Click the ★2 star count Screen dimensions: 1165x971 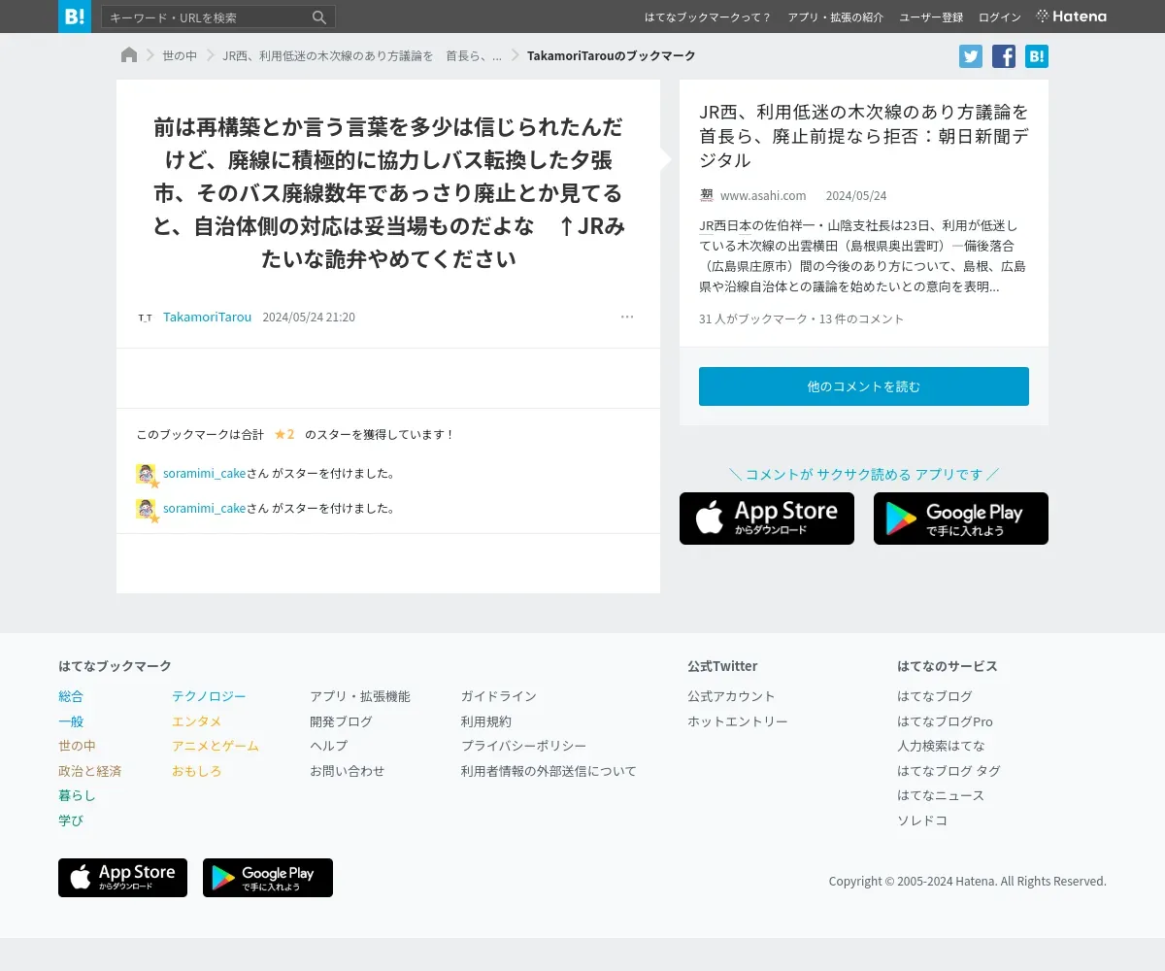[284, 434]
